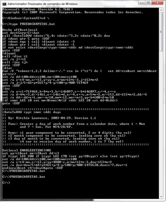Image resolution: width=166 pixels, height=202 pixels.
Task: Click the last 'C:\>' prompt line
Action: coord(6,182)
